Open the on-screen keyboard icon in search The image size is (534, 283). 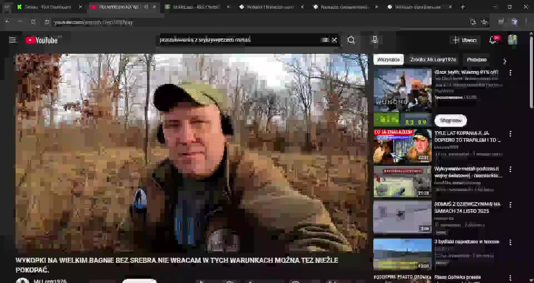click(x=325, y=40)
